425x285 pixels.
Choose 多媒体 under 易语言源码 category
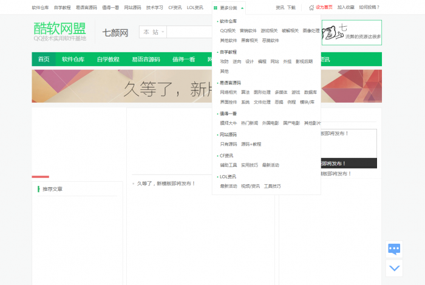click(x=281, y=92)
